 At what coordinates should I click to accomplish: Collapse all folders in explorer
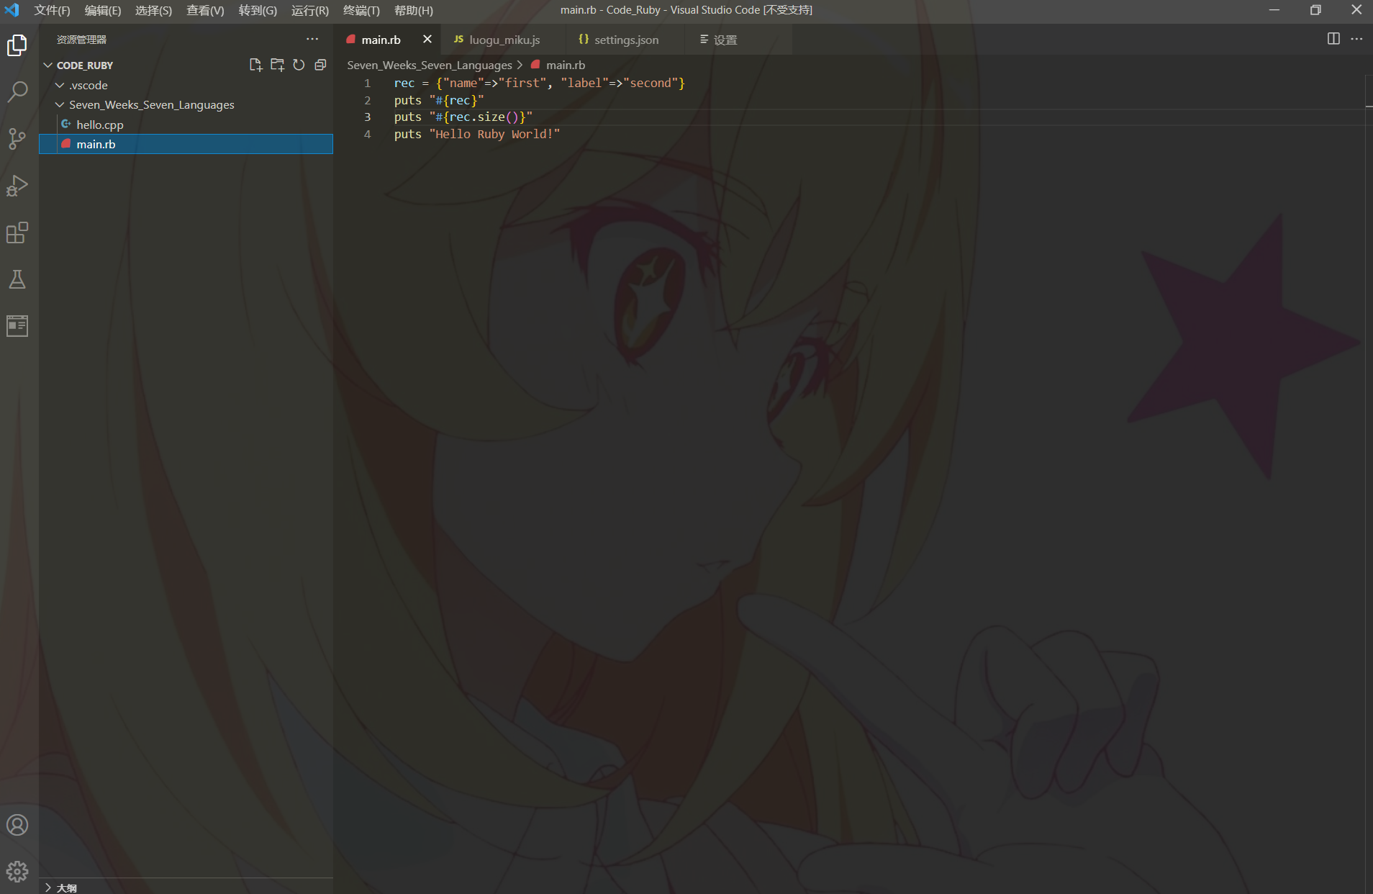point(320,65)
